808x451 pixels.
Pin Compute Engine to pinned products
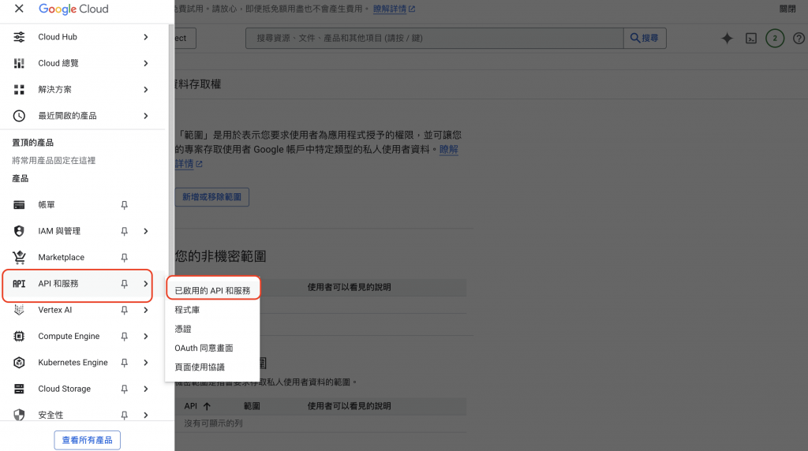(x=124, y=336)
